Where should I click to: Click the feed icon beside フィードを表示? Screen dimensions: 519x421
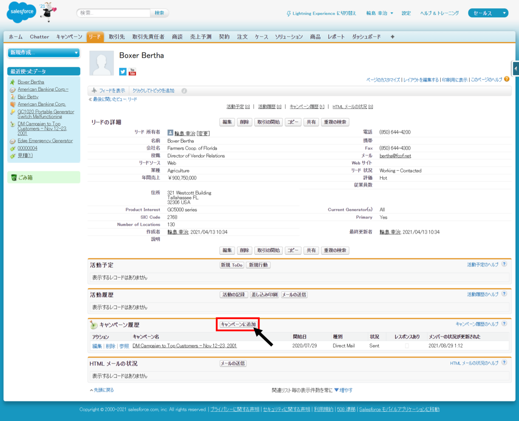coord(94,90)
